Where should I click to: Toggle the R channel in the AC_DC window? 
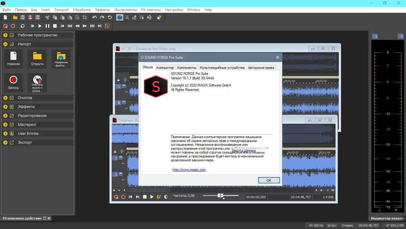click(119, 103)
